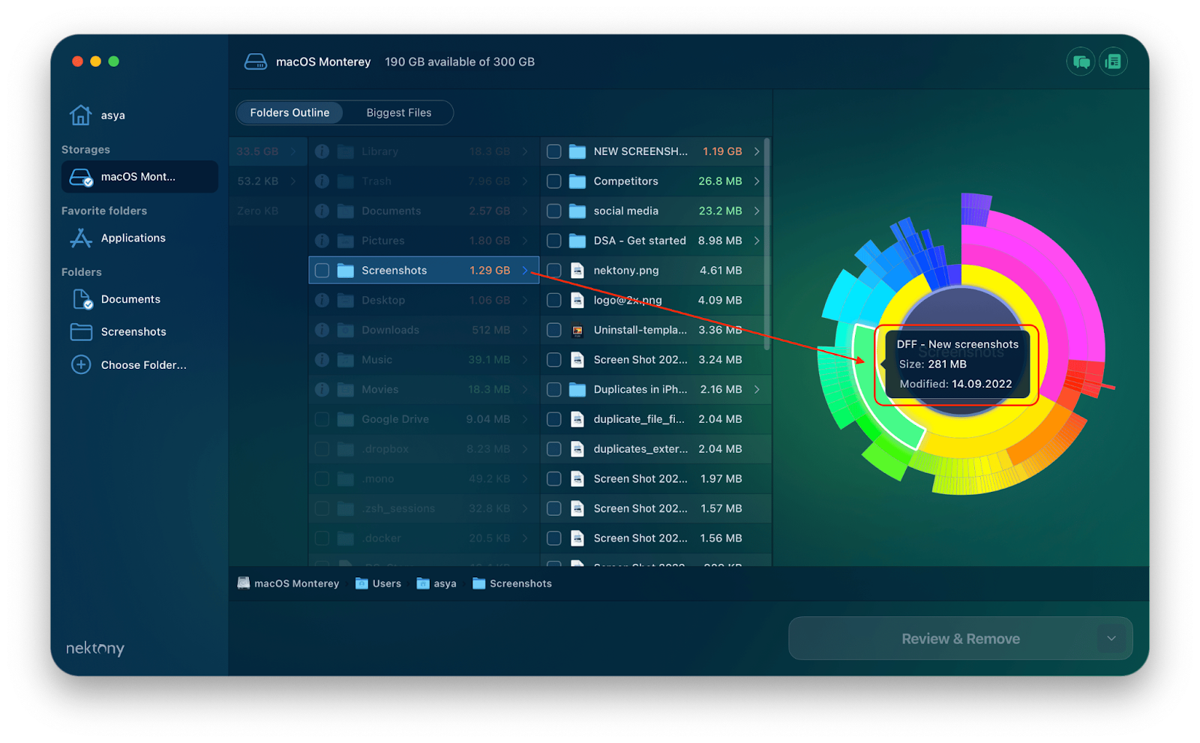Open Review & Remove dropdown arrow

tap(1111, 639)
